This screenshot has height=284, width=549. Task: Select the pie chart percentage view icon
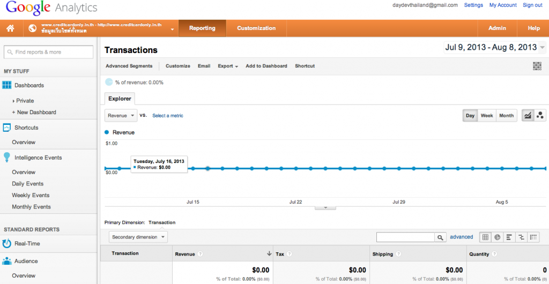coord(497,237)
